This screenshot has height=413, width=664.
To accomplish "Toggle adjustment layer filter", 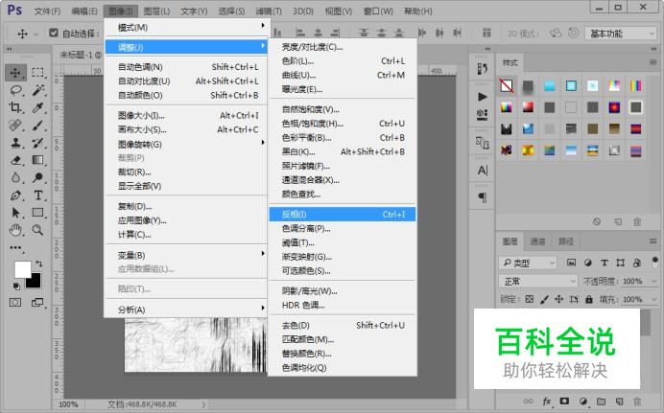I will click(x=588, y=263).
